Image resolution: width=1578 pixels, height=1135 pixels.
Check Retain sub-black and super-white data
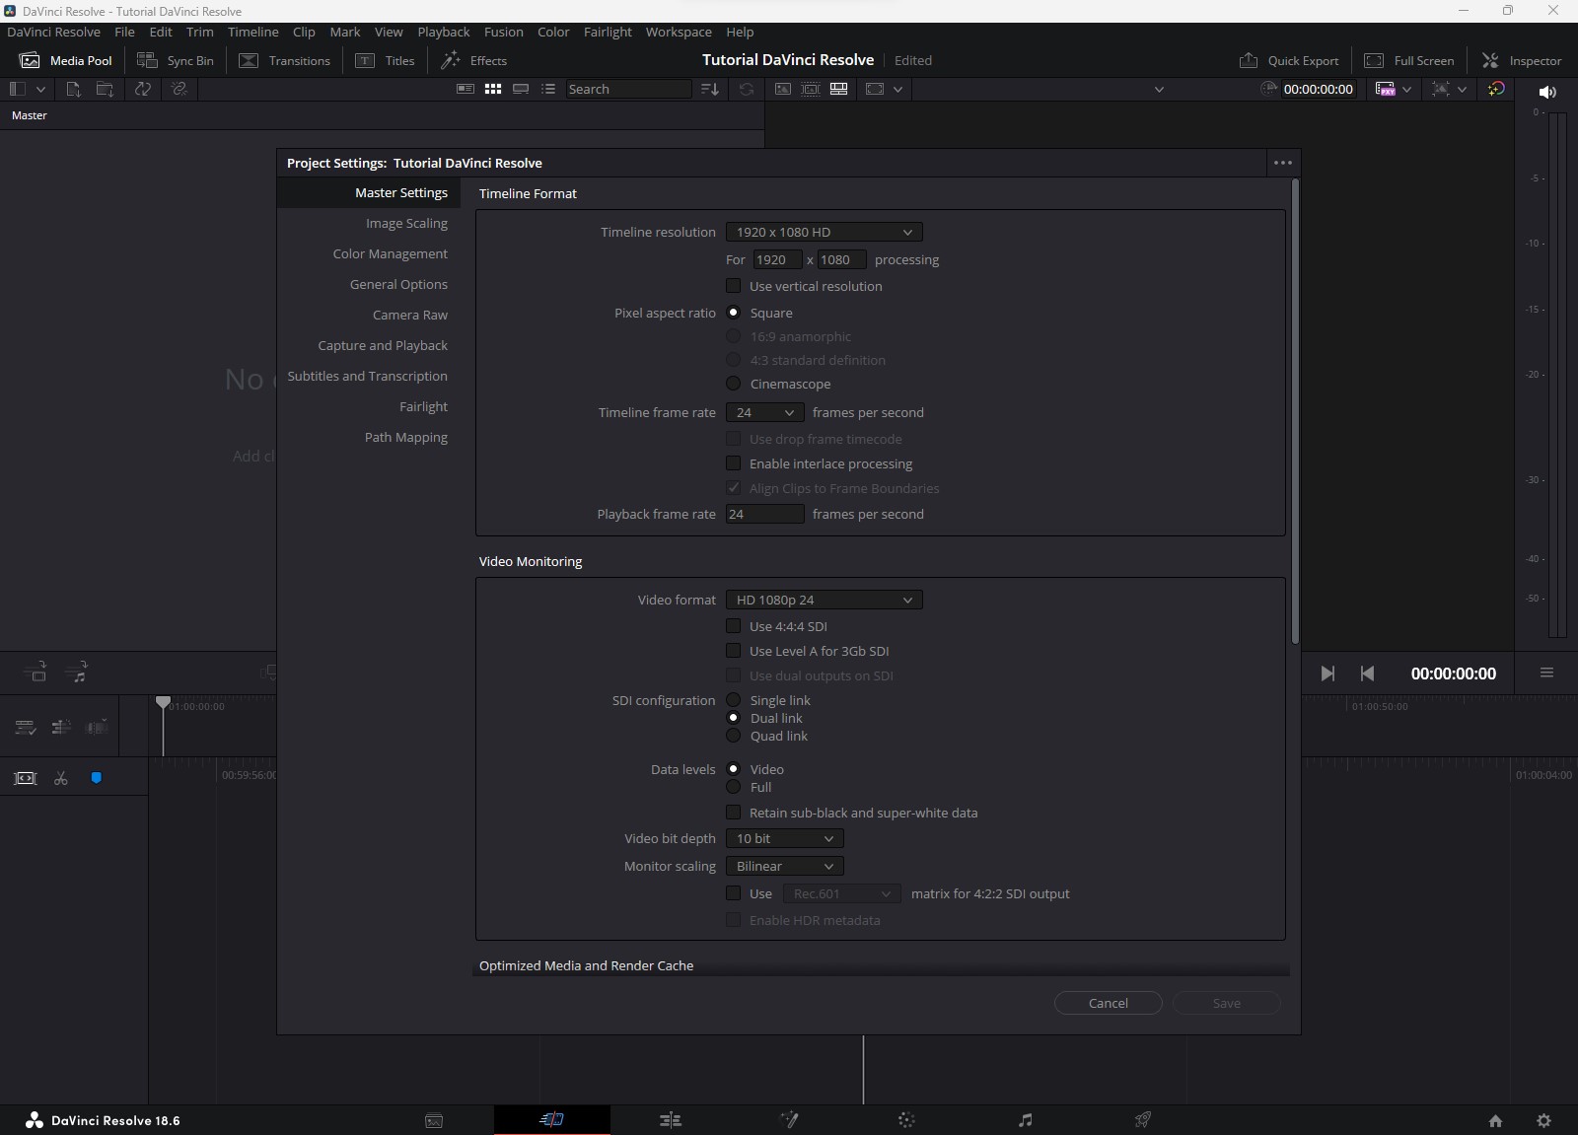coord(734,813)
